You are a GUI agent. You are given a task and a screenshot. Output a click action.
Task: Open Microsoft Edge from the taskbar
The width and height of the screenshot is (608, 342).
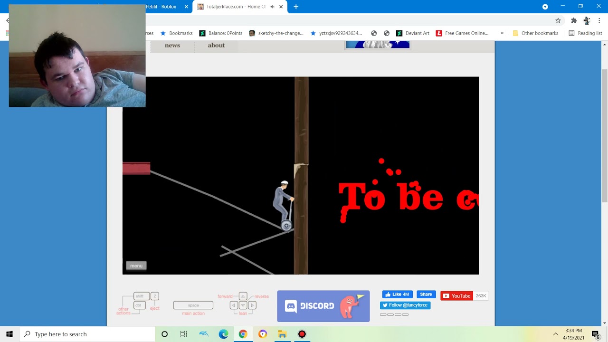[223, 334]
